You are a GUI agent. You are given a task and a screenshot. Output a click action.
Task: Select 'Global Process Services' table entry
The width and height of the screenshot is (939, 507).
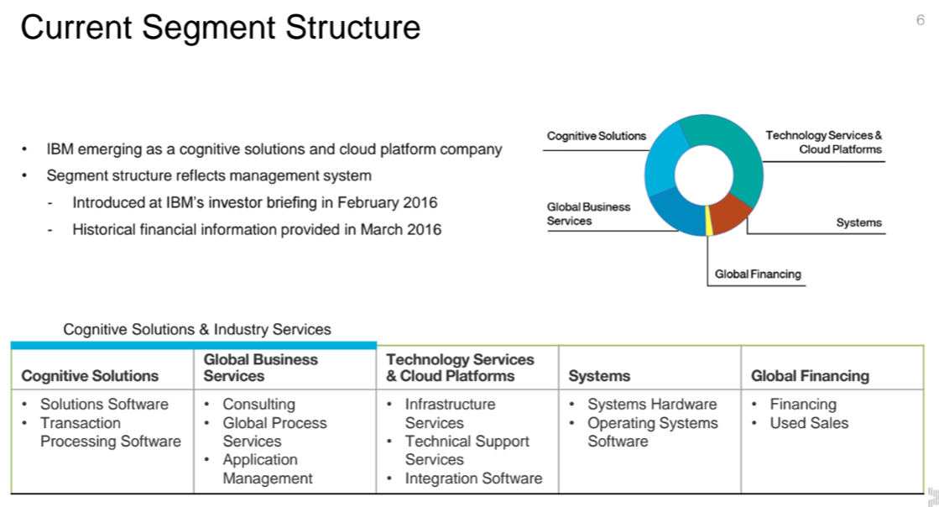coord(275,432)
